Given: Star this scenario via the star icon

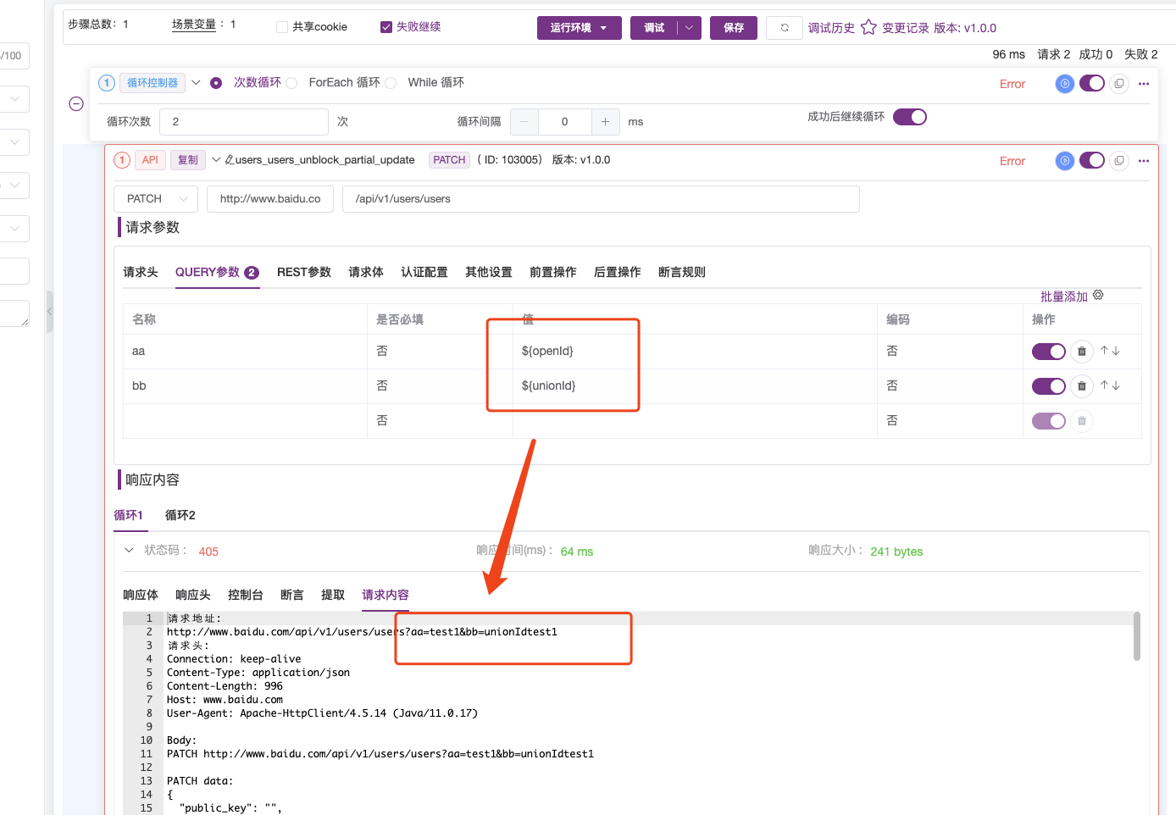Looking at the screenshot, I should point(868,26).
